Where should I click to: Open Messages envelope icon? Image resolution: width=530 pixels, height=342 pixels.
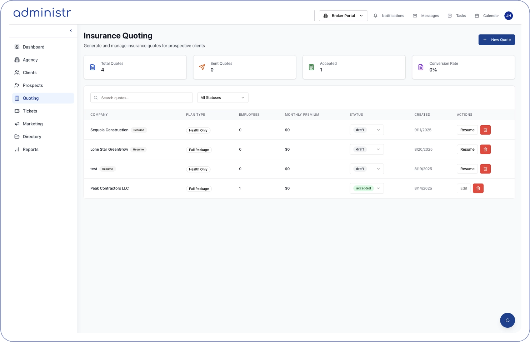coord(415,16)
